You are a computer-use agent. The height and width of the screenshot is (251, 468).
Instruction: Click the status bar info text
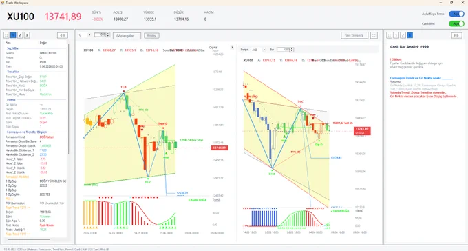[56, 249]
